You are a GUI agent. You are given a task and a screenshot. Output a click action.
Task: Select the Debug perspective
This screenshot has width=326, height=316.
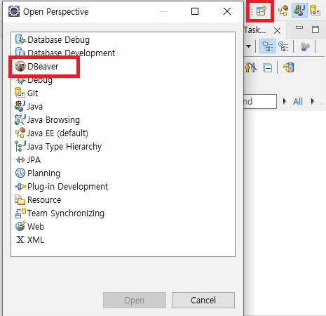pyautogui.click(x=34, y=80)
